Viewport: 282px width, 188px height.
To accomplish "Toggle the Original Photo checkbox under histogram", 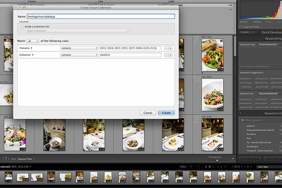I will click(241, 27).
